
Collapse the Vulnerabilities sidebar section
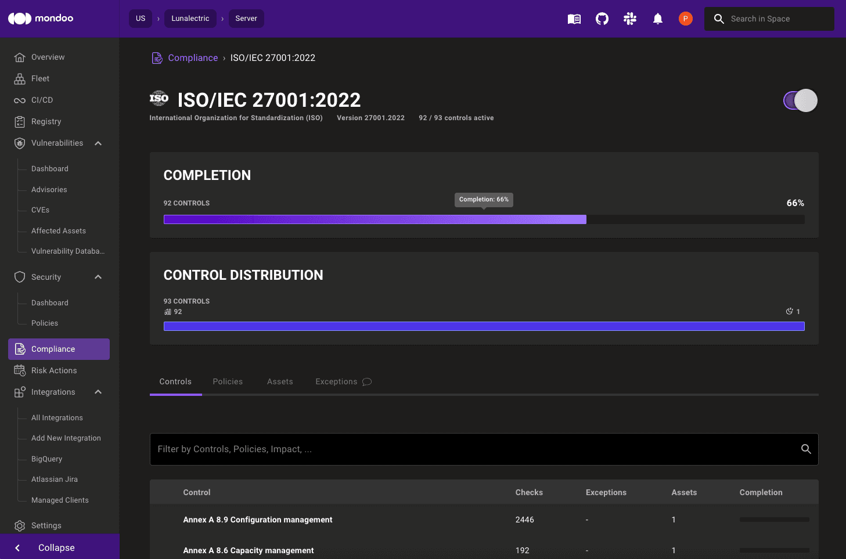98,143
